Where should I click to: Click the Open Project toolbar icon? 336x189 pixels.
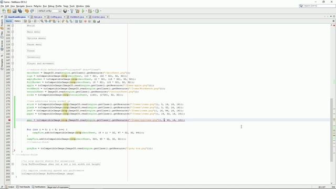click(14, 11)
